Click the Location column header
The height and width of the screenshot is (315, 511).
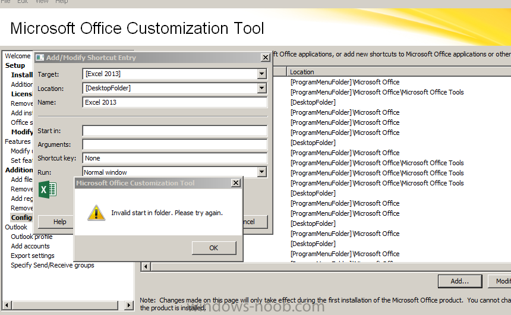[399, 72]
